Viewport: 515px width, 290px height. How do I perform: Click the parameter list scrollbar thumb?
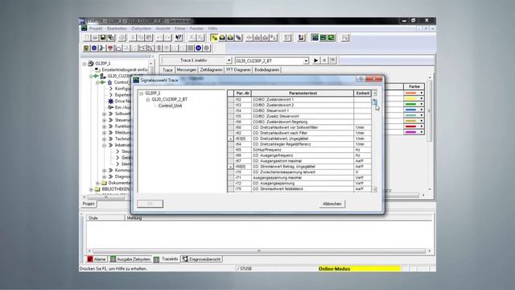pyautogui.click(x=374, y=101)
